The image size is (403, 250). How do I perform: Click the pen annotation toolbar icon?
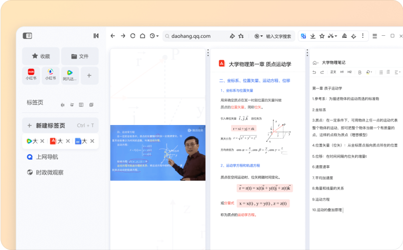point(345,36)
